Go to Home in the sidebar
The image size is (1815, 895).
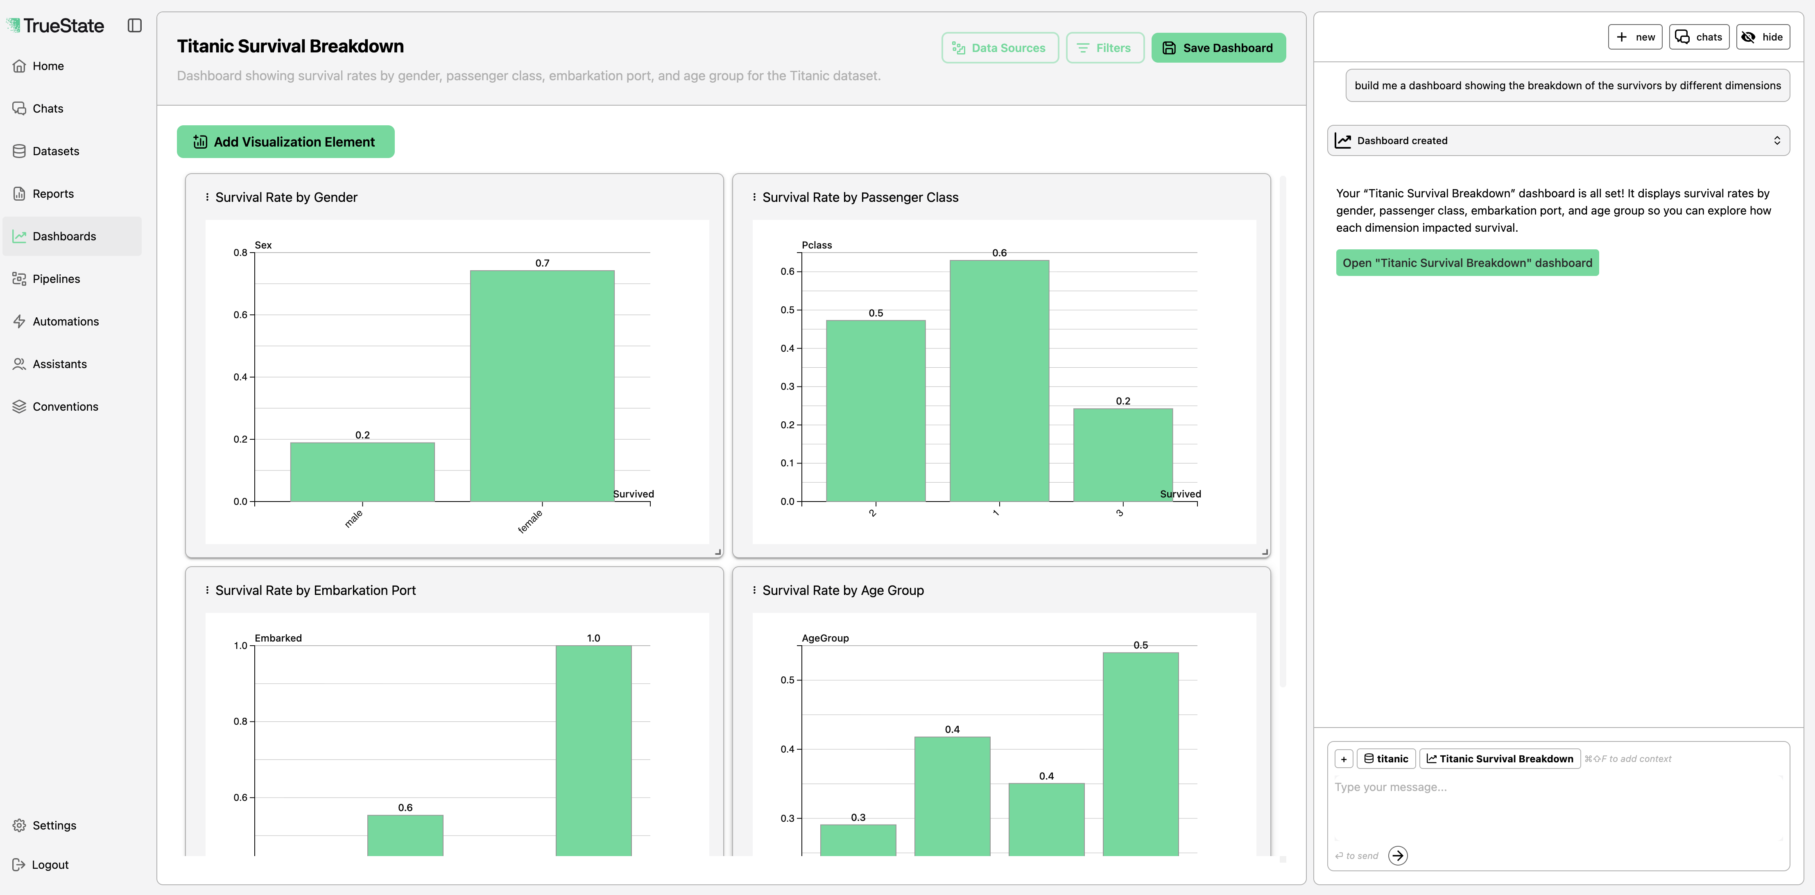point(72,66)
